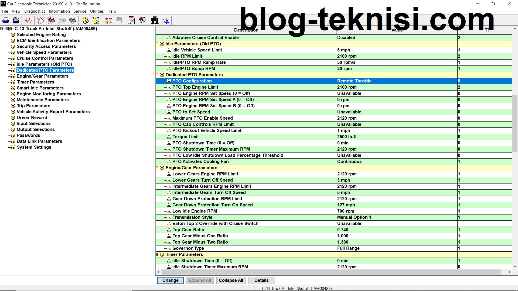Open the Status Tool waveform icon
Viewport: 518px width, 291px height.
(x=28, y=20)
